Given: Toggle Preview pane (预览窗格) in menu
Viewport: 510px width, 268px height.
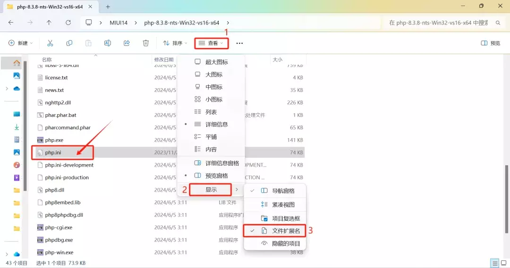Looking at the screenshot, I should coord(211,176).
